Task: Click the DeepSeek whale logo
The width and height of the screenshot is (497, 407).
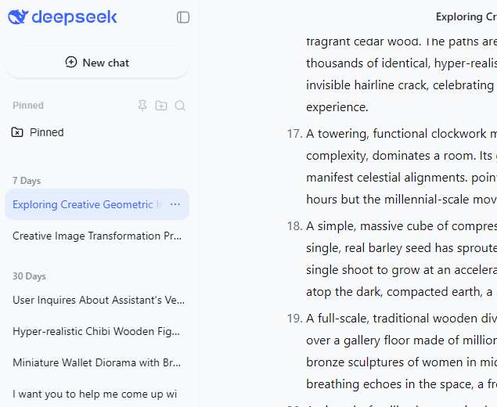Action: click(x=19, y=17)
